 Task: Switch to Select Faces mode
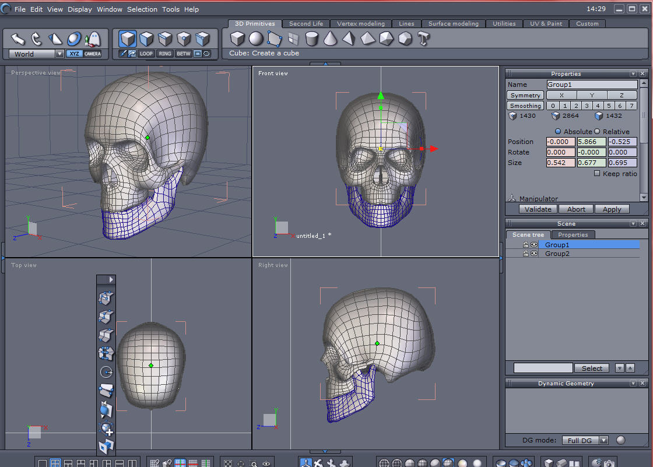point(146,38)
